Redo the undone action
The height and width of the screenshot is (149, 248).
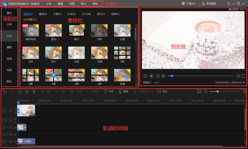[x=12, y=92]
